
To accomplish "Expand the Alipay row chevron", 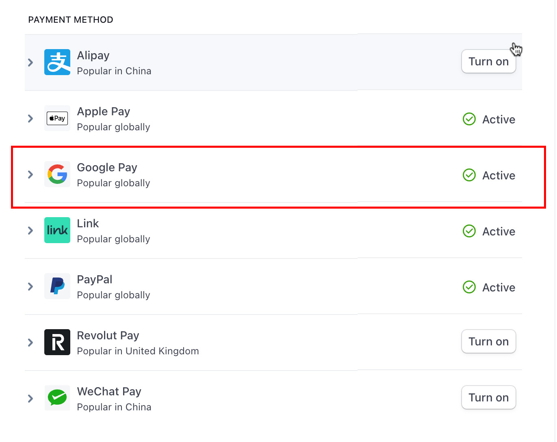I will (x=30, y=63).
